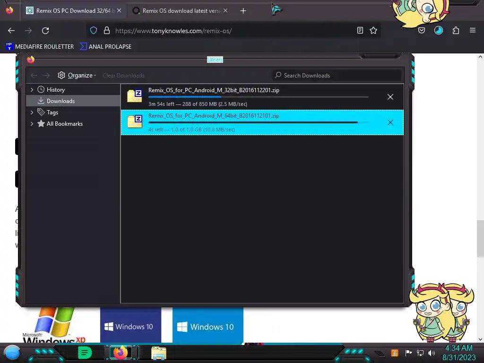Open a new tab with plus button
Image resolution: width=484 pixels, height=363 pixels.
(x=243, y=11)
